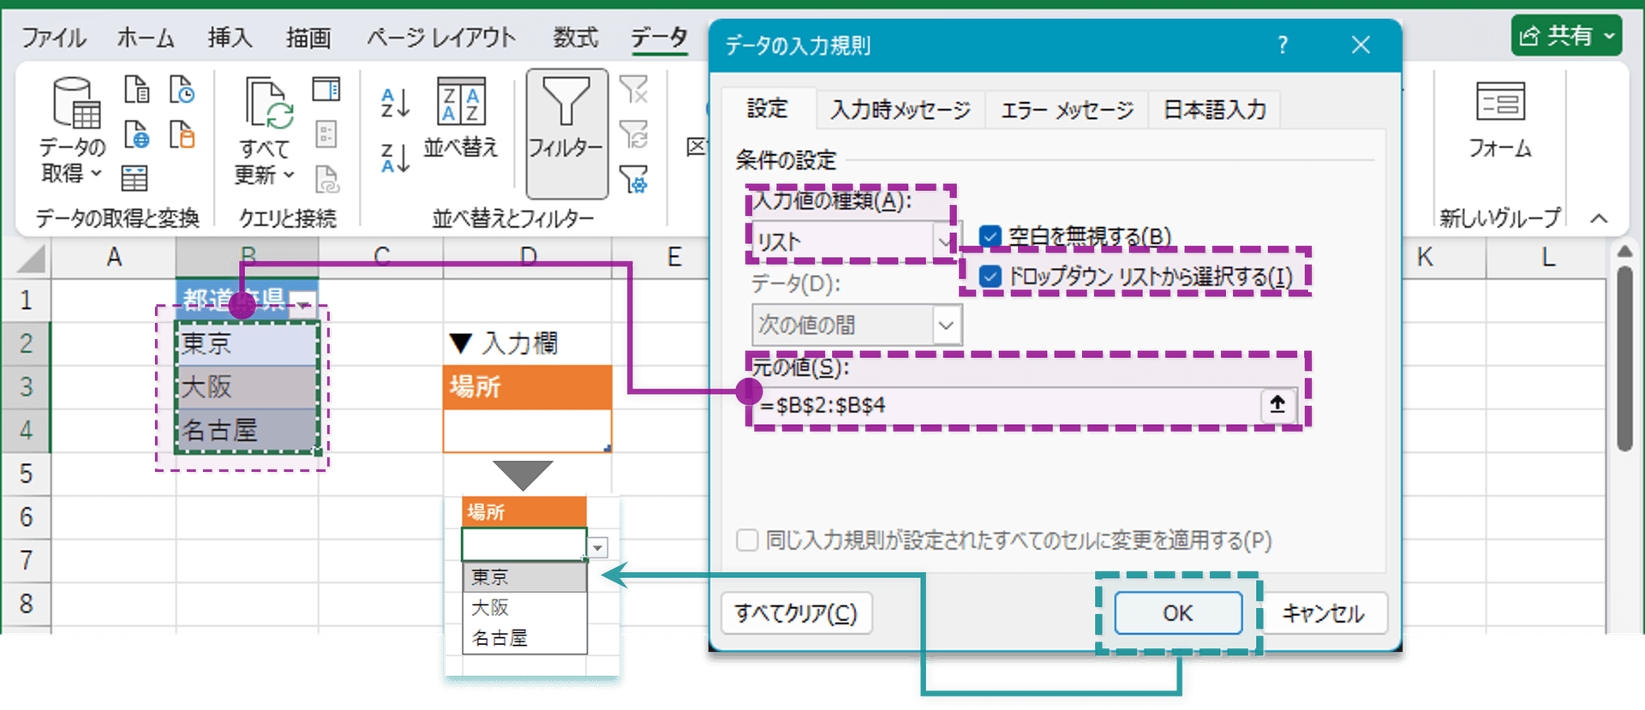Open the Advanced filter icon with gear
This screenshot has height=710, width=1645.
tap(634, 179)
